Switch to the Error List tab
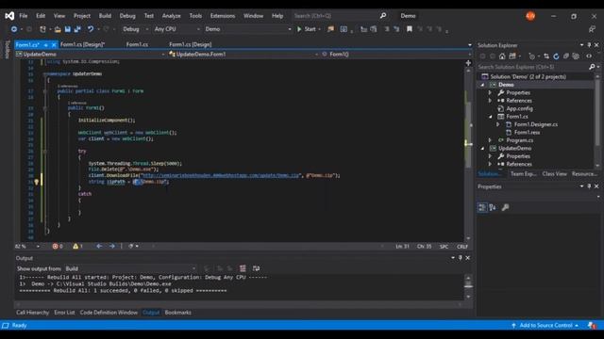 (65, 313)
